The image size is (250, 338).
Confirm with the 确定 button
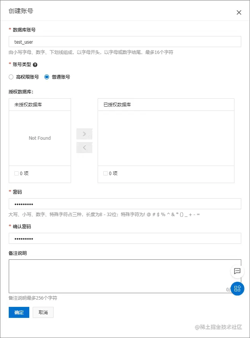(x=19, y=312)
